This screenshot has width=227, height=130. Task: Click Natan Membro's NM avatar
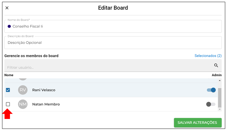point(23,104)
